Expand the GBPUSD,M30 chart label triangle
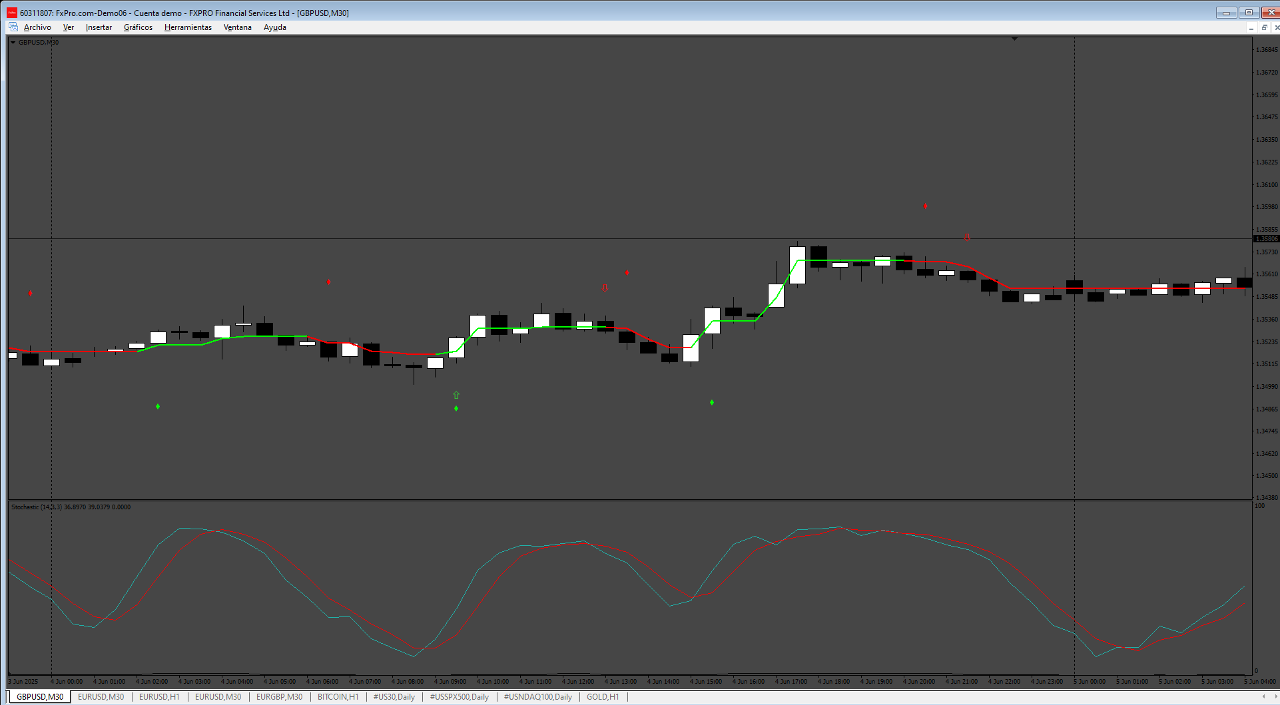Image resolution: width=1280 pixels, height=705 pixels. pos(13,43)
